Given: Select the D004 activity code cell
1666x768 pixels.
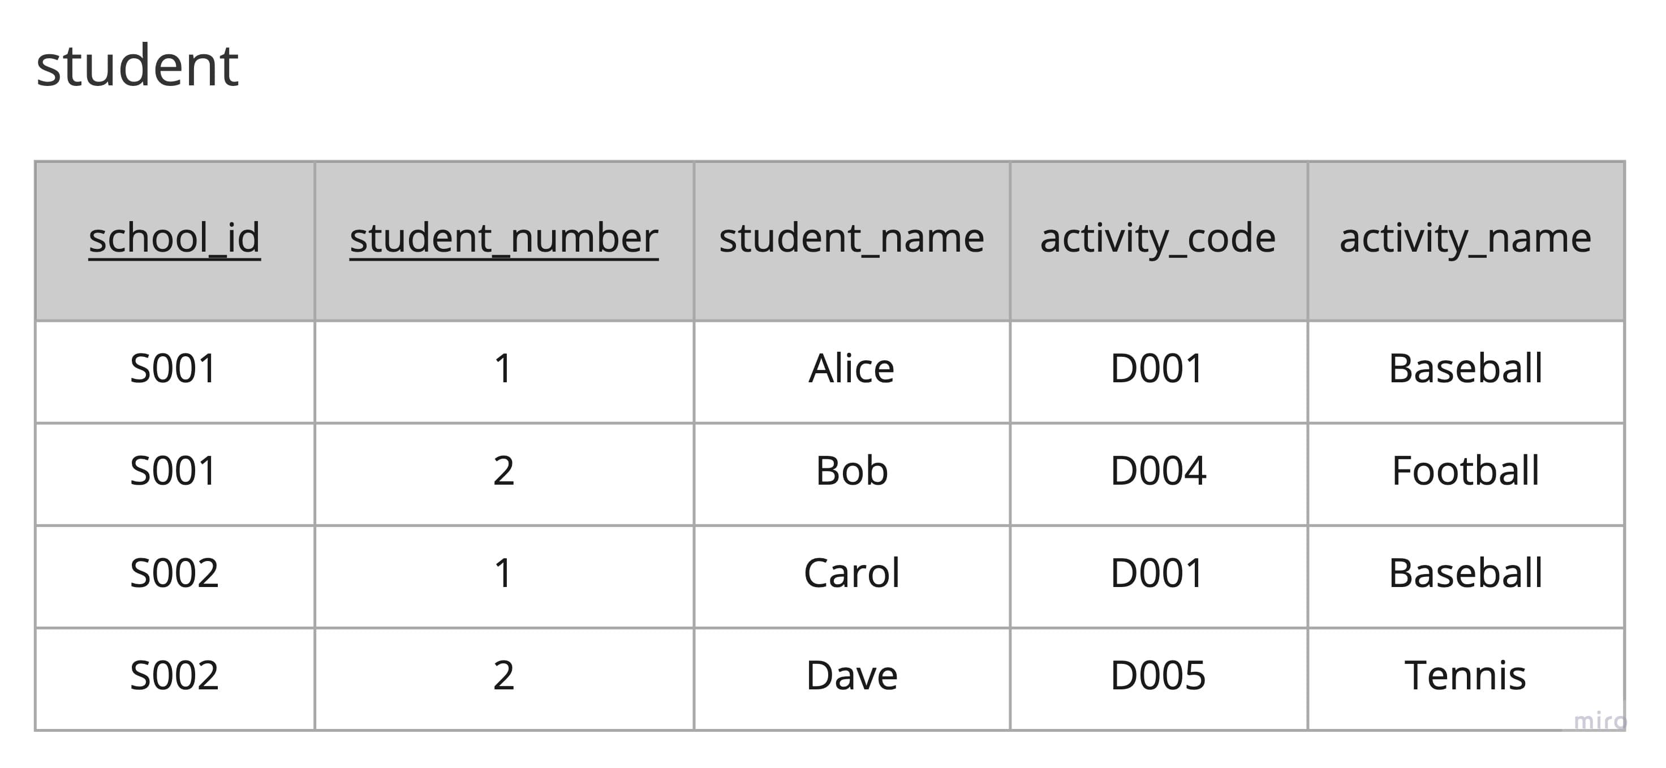Looking at the screenshot, I should point(1157,471).
